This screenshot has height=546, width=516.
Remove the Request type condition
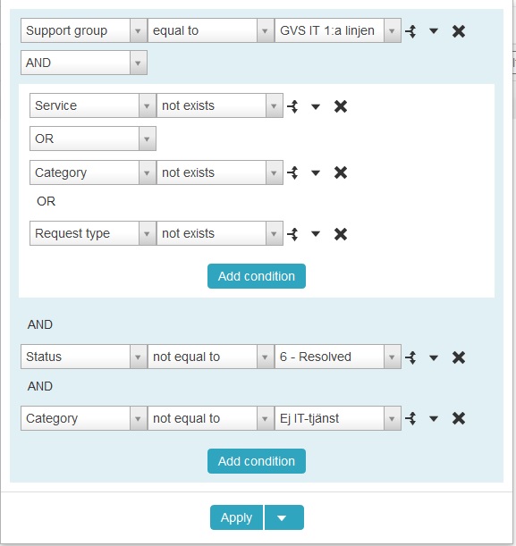coord(341,234)
